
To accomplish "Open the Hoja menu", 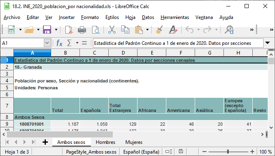I will pyautogui.click(x=130, y=17).
